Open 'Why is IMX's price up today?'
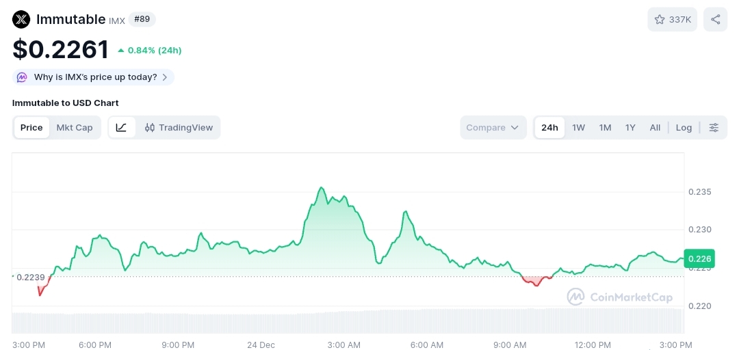The width and height of the screenshot is (739, 350). click(x=93, y=77)
